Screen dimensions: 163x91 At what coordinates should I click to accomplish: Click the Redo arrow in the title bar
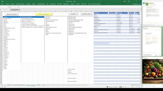click(7, 1)
